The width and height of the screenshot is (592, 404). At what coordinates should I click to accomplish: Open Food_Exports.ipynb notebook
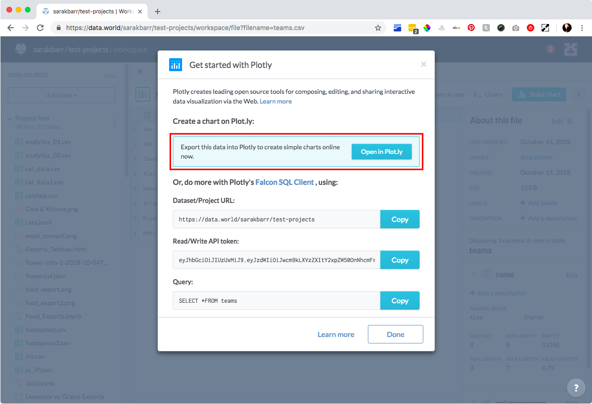[53, 316]
